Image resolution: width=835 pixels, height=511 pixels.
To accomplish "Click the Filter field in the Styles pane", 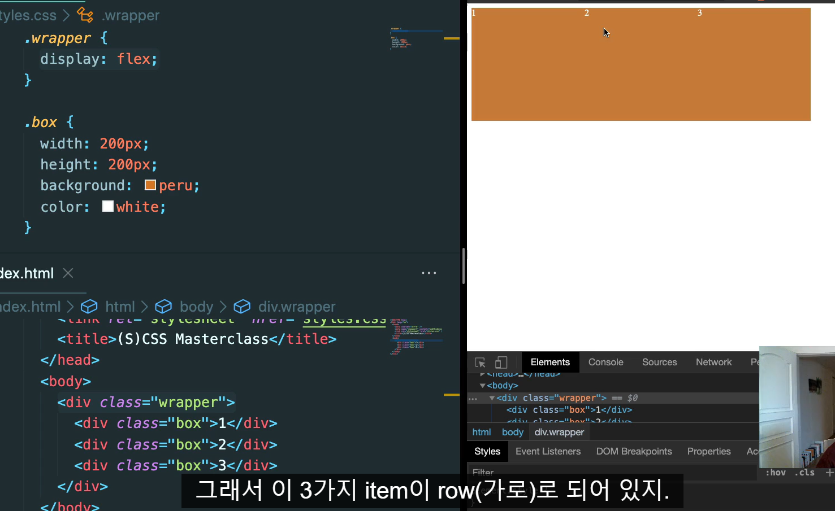I will coord(612,473).
